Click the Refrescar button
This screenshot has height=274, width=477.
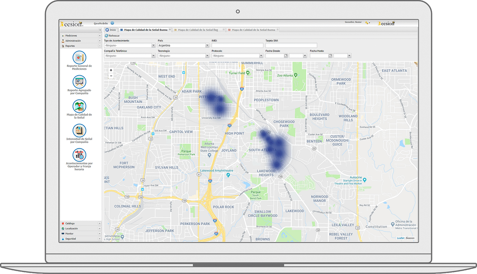click(x=112, y=36)
